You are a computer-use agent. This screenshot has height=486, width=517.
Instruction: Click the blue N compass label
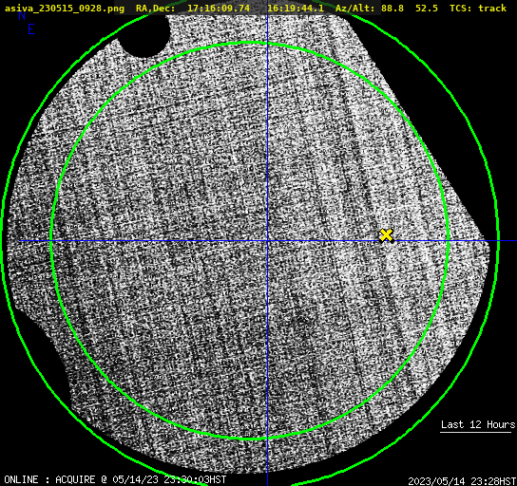click(22, 15)
